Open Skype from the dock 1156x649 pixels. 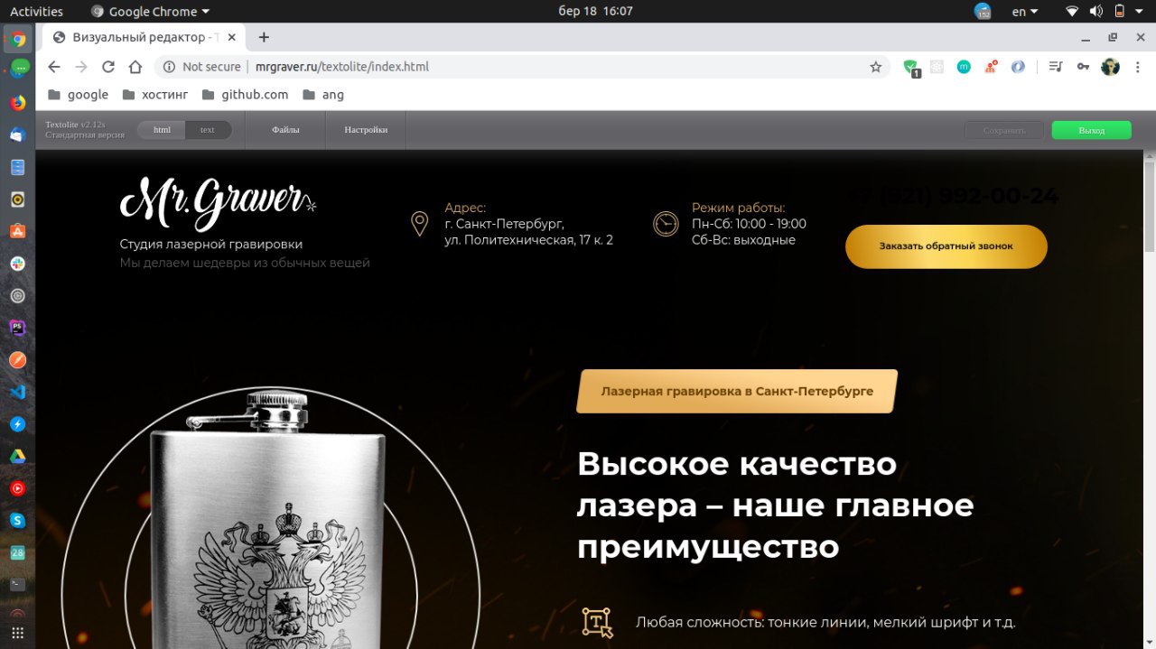click(17, 520)
